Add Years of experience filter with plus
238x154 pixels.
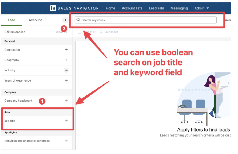click(66, 80)
